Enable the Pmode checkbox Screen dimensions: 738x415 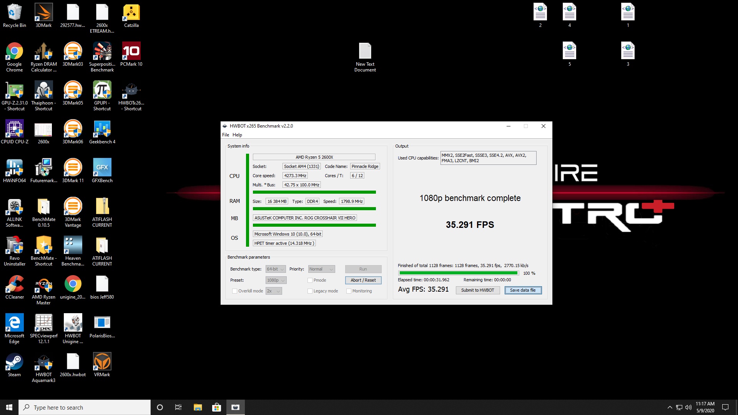point(310,280)
